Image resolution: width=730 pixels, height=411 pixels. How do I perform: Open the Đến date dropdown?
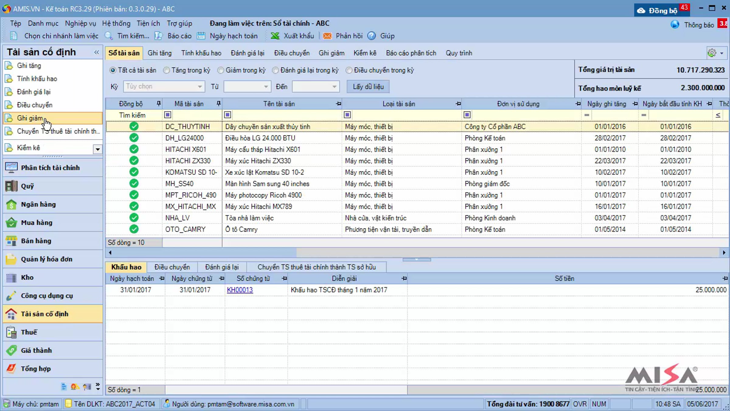(x=334, y=87)
